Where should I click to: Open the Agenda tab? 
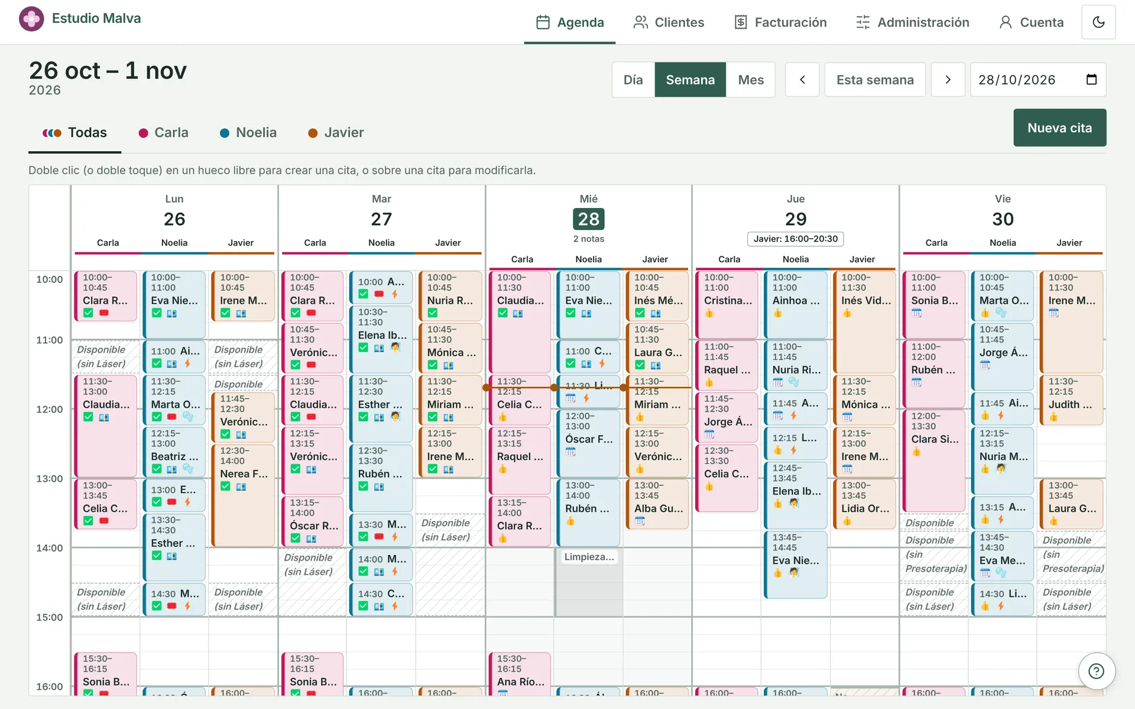tap(570, 22)
